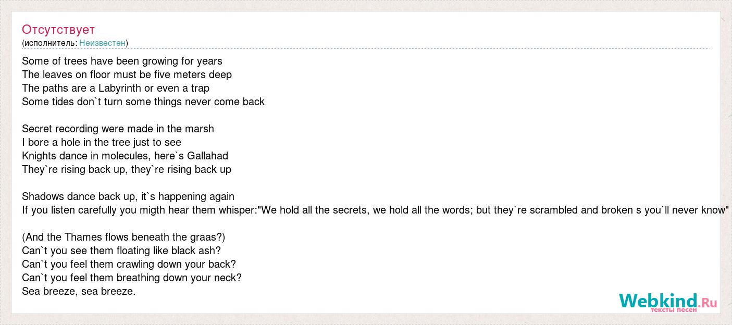Click the line 'The paths are a Labyrinth'
Image resolution: width=732 pixels, height=325 pixels.
[x=116, y=88]
